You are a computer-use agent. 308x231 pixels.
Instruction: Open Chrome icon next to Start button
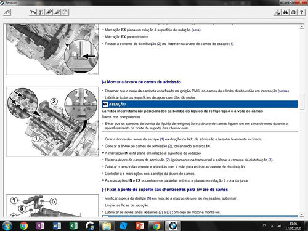click(24, 225)
